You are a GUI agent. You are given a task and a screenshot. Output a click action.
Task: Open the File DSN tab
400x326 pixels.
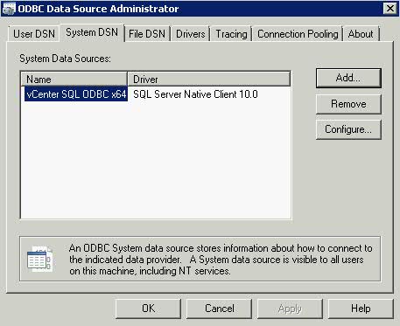coord(147,34)
